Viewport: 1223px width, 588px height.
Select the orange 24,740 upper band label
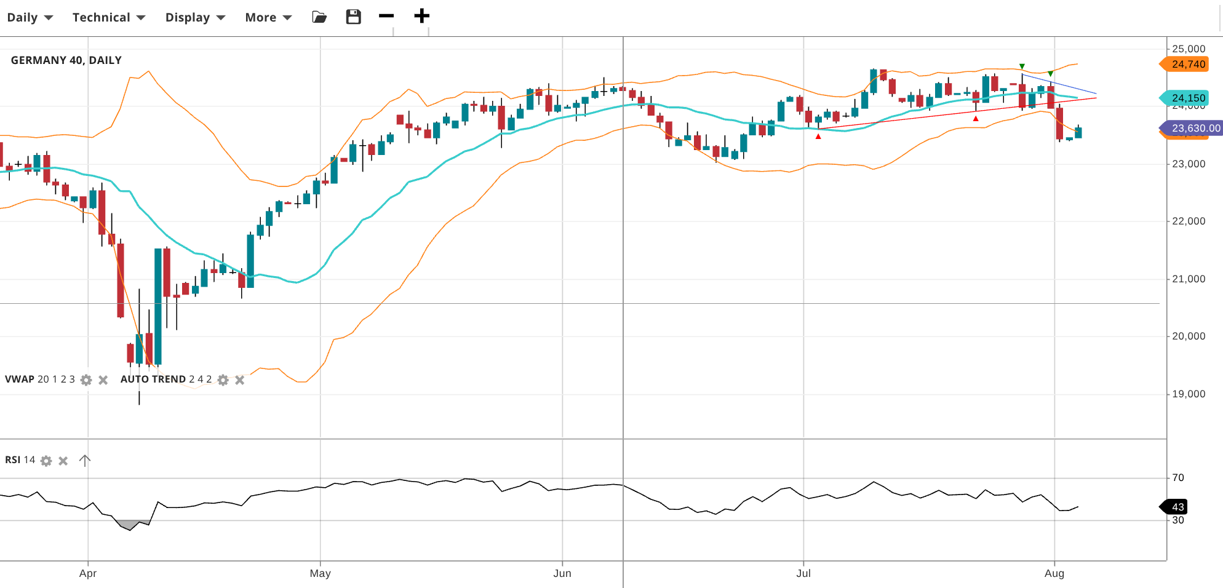[1187, 64]
